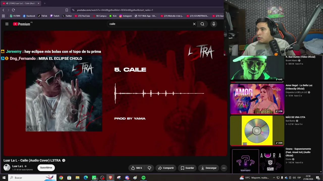323x181 pixels.
Task: Subscribe to Luar La L with Suscribirse
Action: point(46,168)
